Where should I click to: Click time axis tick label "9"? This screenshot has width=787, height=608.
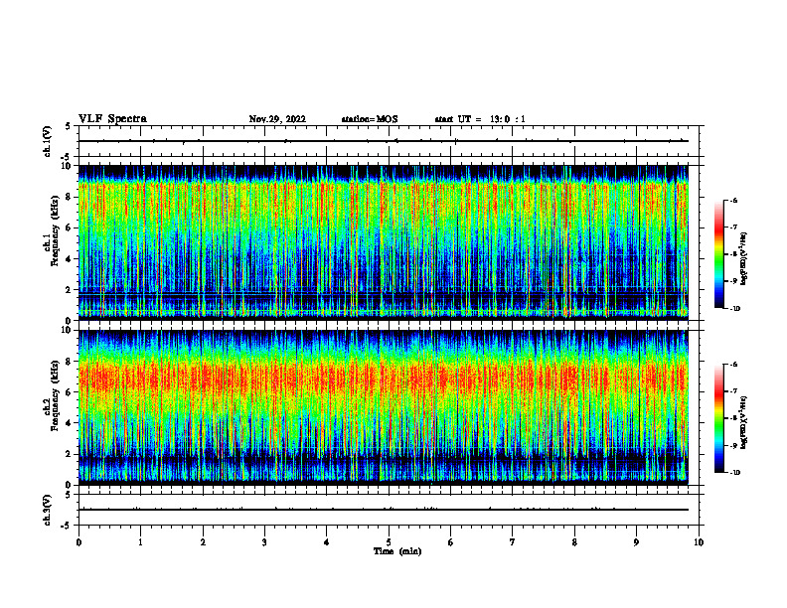coord(636,542)
